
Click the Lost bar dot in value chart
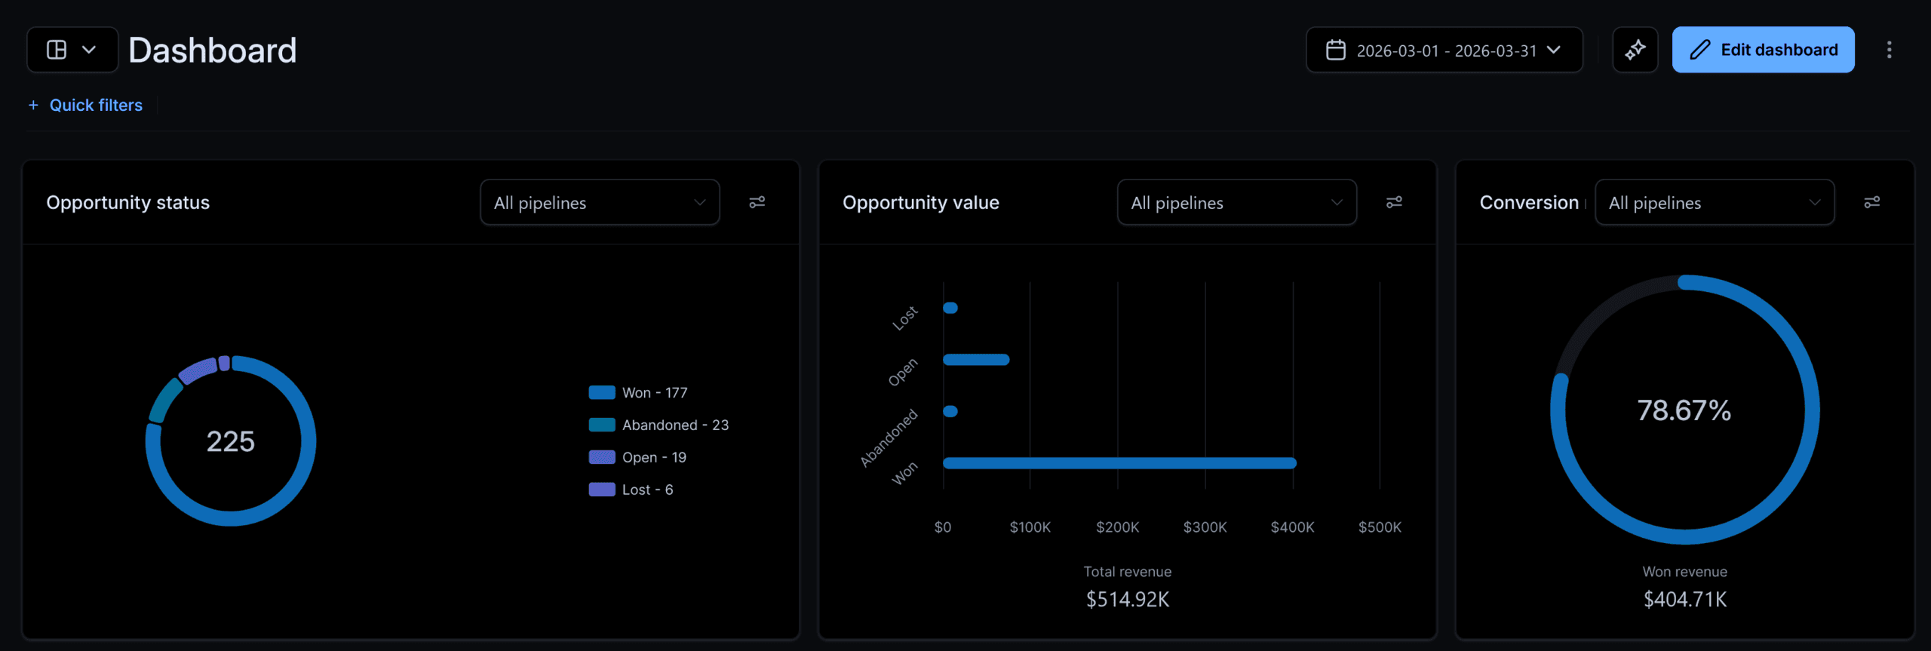[950, 308]
